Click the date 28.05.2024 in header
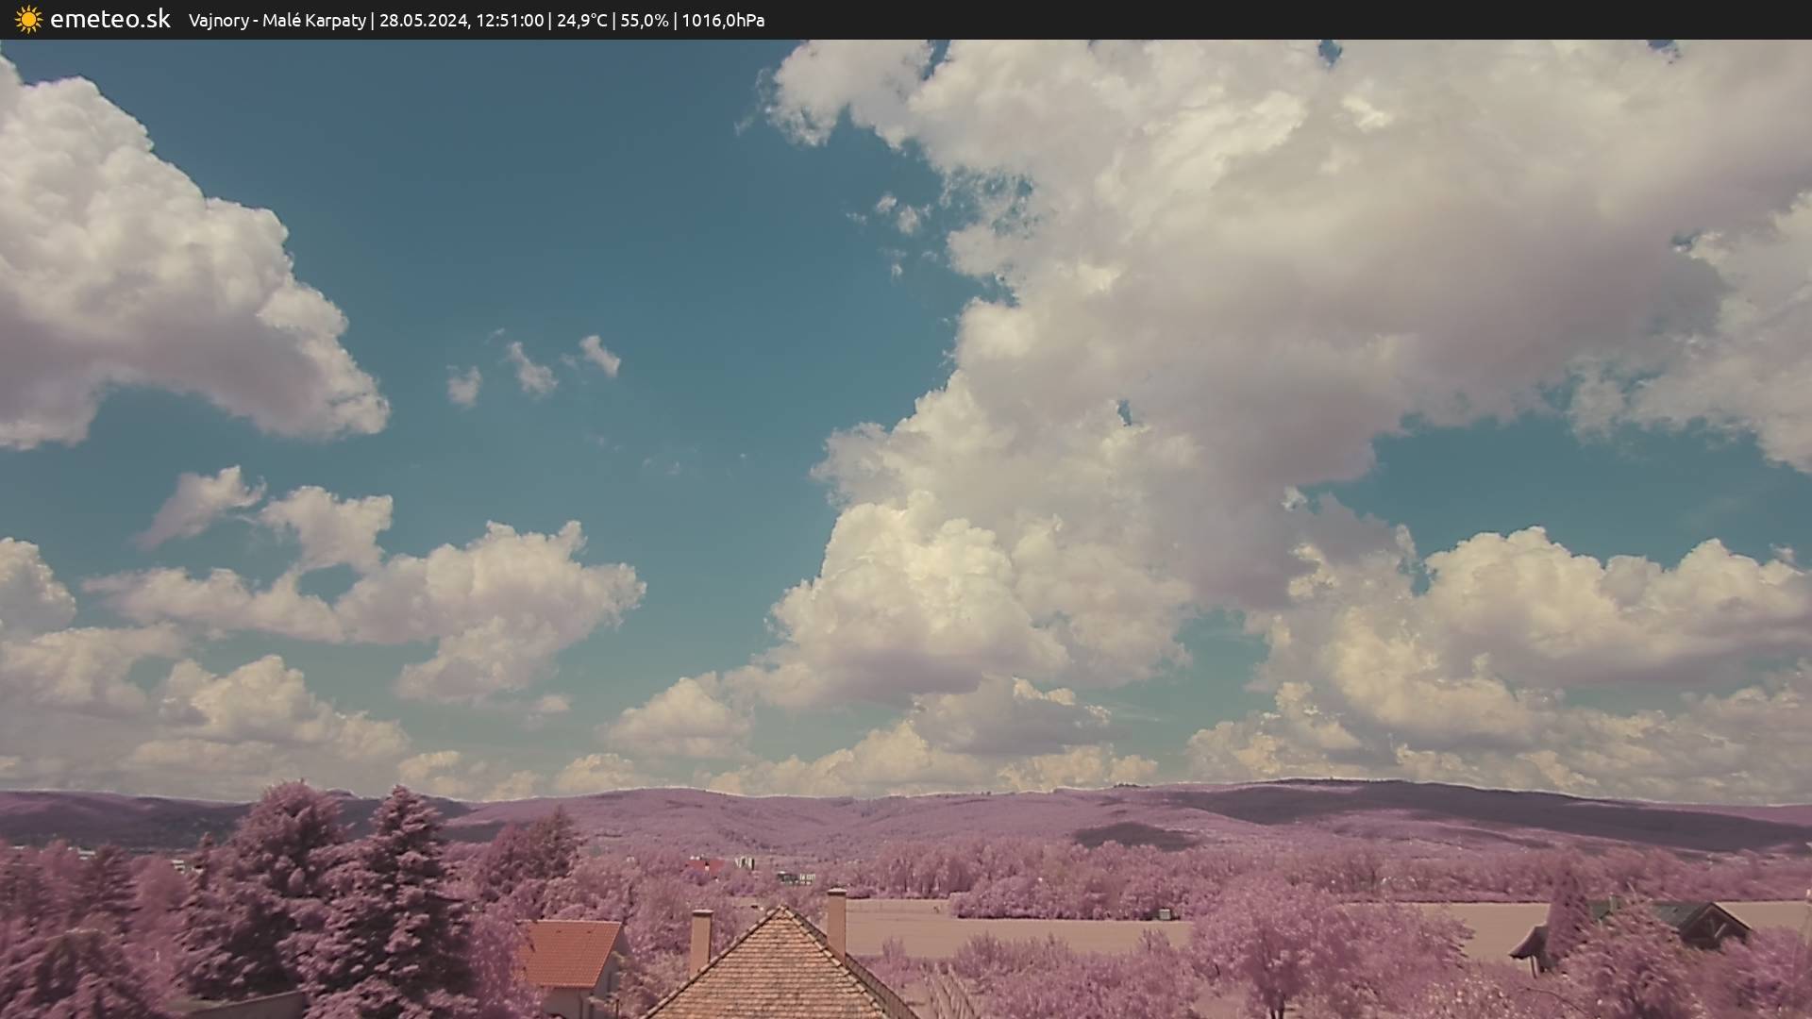This screenshot has width=1812, height=1019. pos(424,21)
